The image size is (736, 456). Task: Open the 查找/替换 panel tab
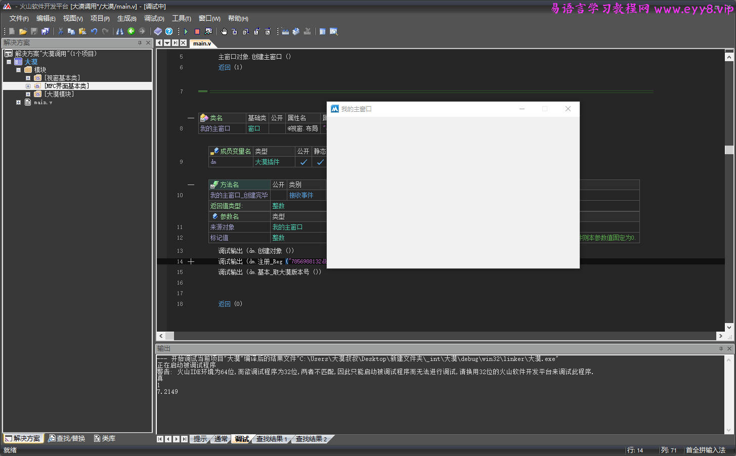coord(67,438)
